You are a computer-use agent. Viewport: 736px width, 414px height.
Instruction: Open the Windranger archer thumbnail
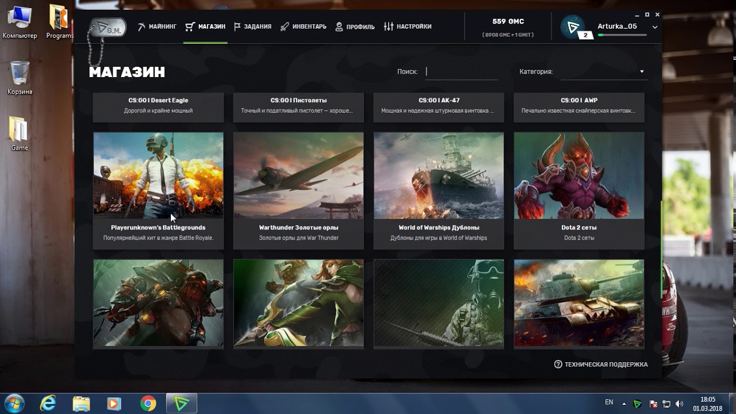click(x=298, y=303)
